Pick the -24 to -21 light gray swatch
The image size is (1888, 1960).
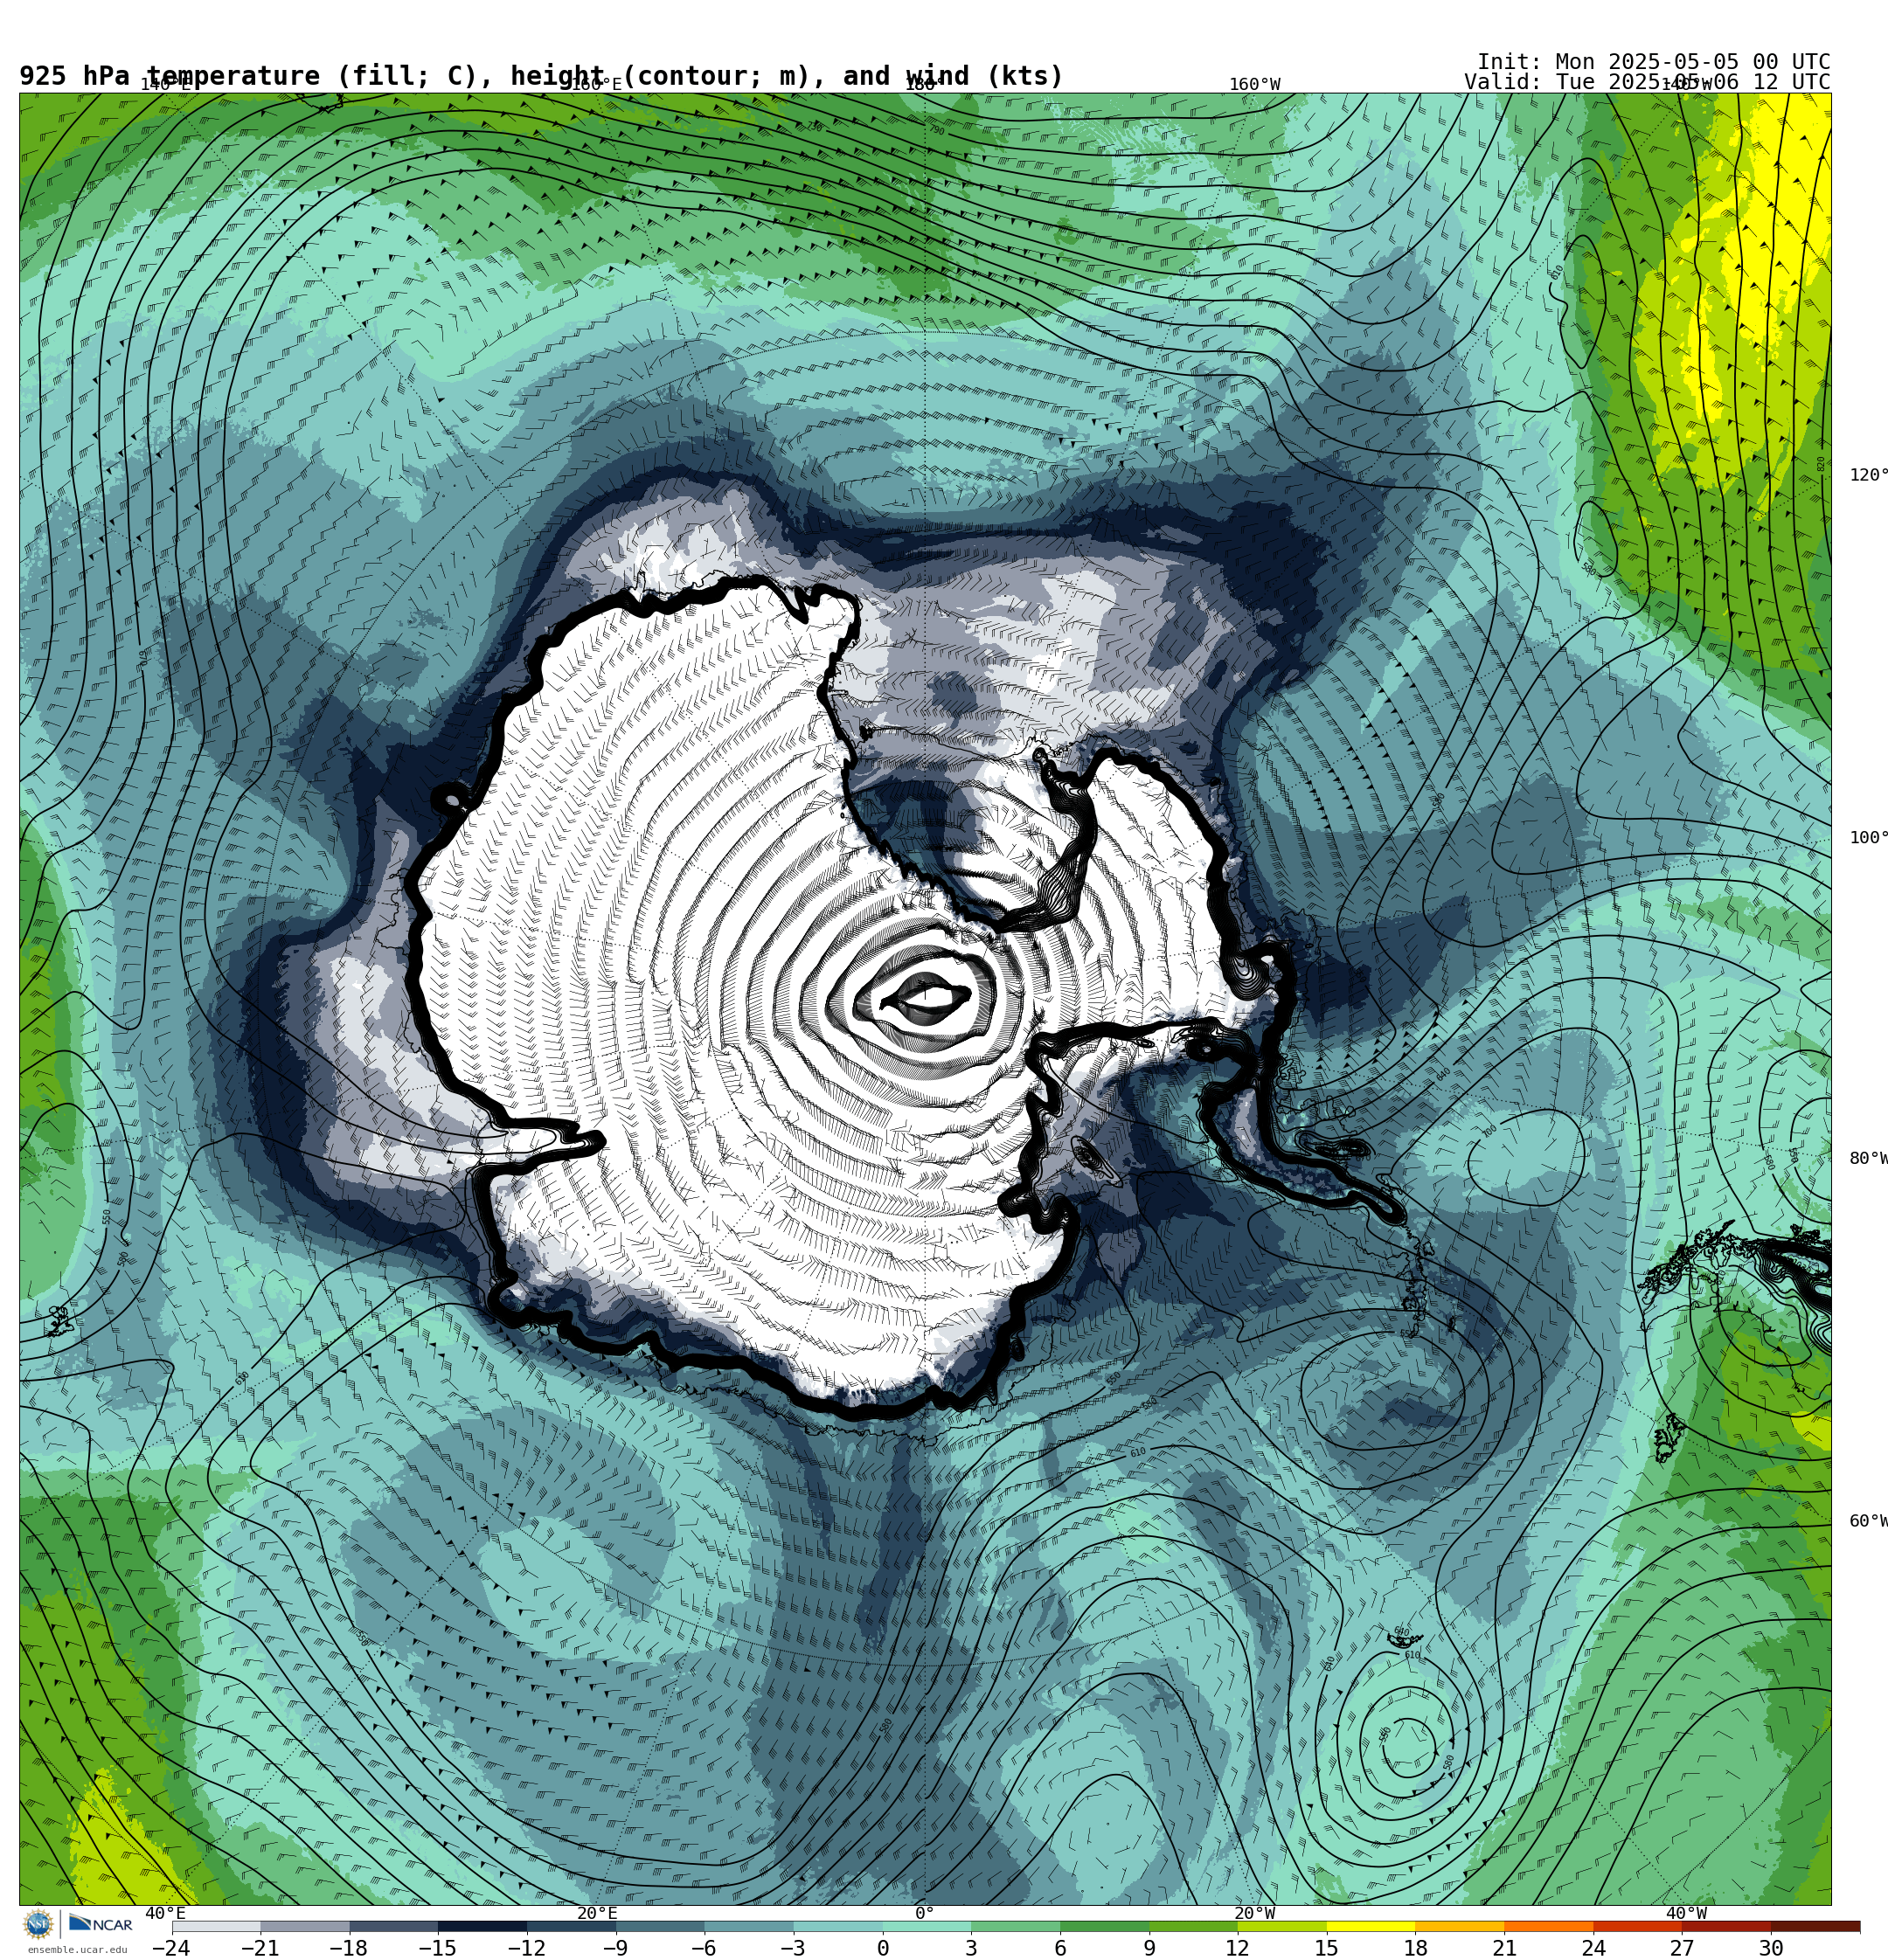tap(216, 1926)
